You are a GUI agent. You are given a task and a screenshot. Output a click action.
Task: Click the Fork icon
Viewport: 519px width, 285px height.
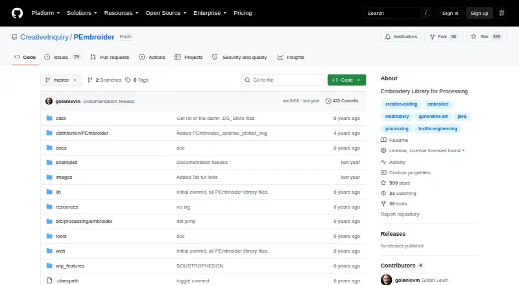pos(432,37)
